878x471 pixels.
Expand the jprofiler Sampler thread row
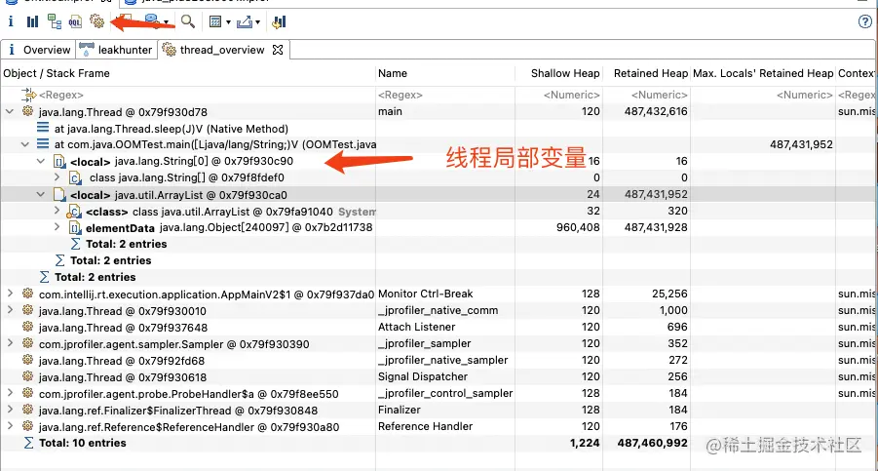click(x=10, y=343)
